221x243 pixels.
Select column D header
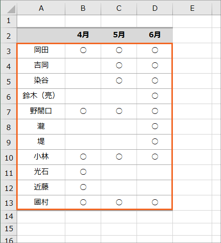tap(155, 8)
